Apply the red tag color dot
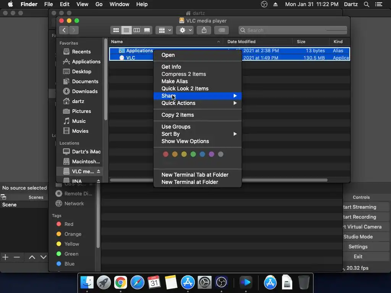The width and height of the screenshot is (391, 293). pyautogui.click(x=166, y=154)
